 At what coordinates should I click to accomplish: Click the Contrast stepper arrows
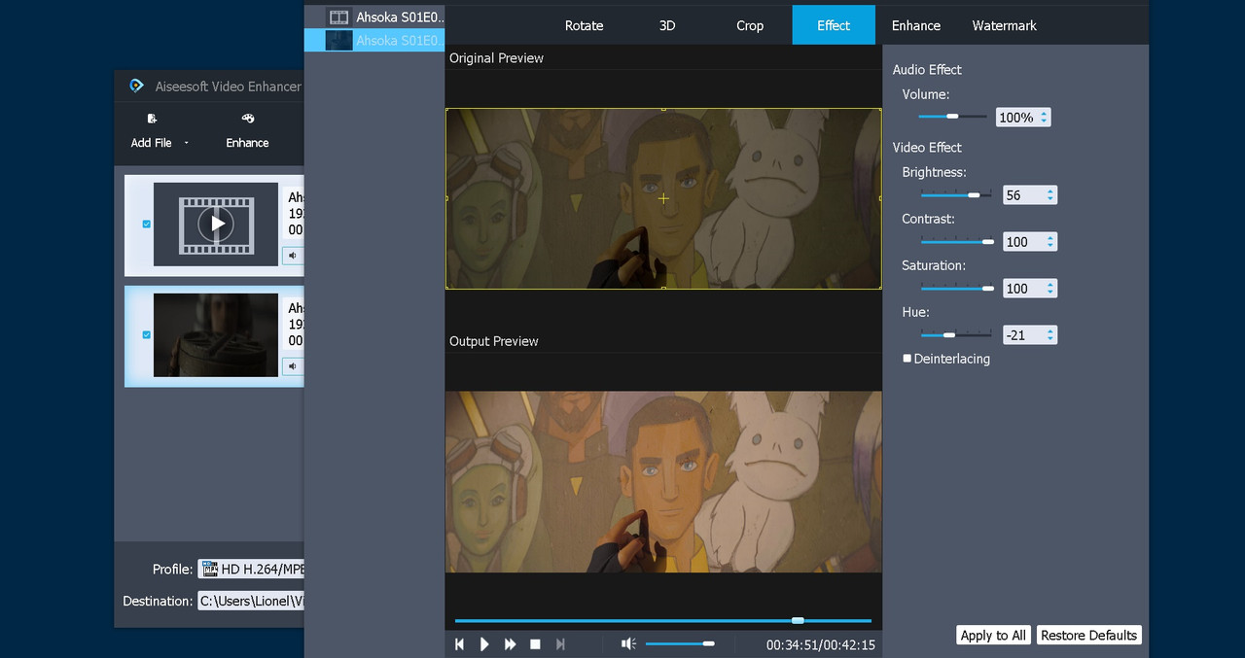tap(1050, 242)
